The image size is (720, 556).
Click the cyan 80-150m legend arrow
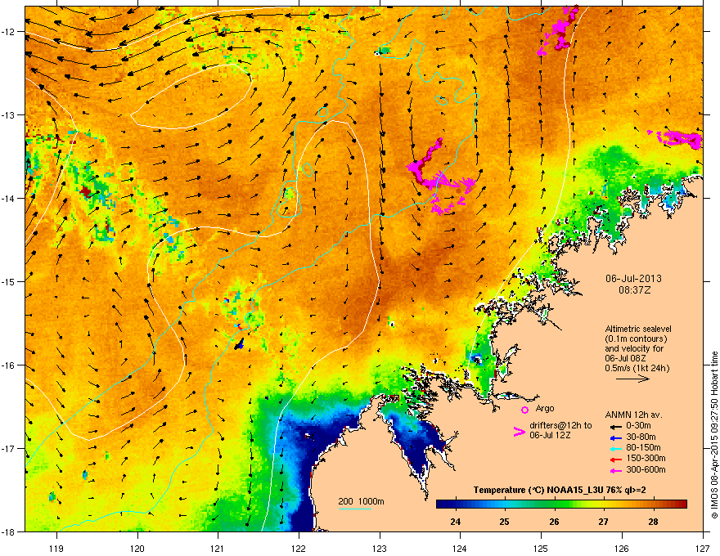coord(615,448)
